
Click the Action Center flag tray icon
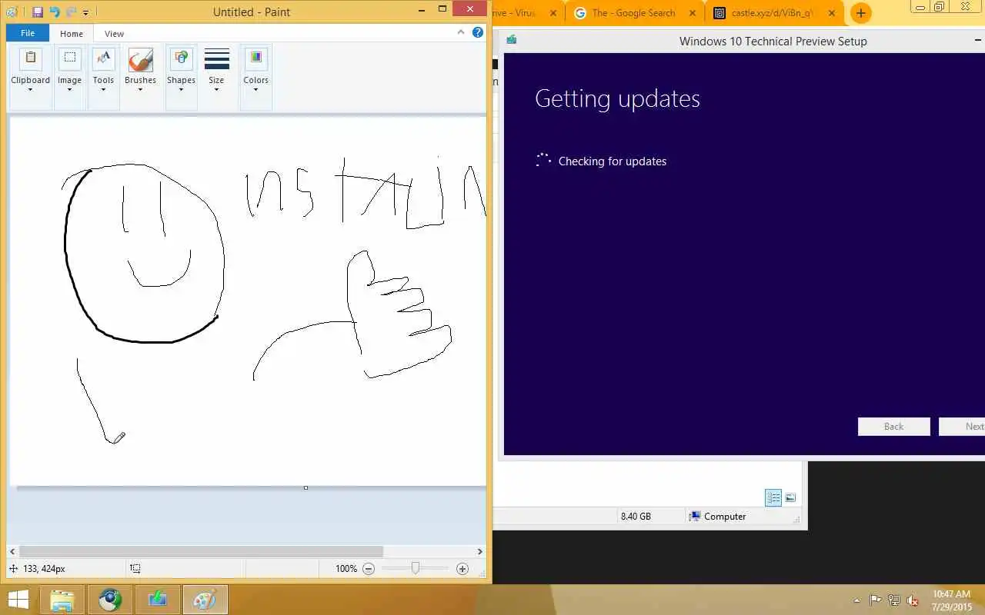[x=876, y=600]
